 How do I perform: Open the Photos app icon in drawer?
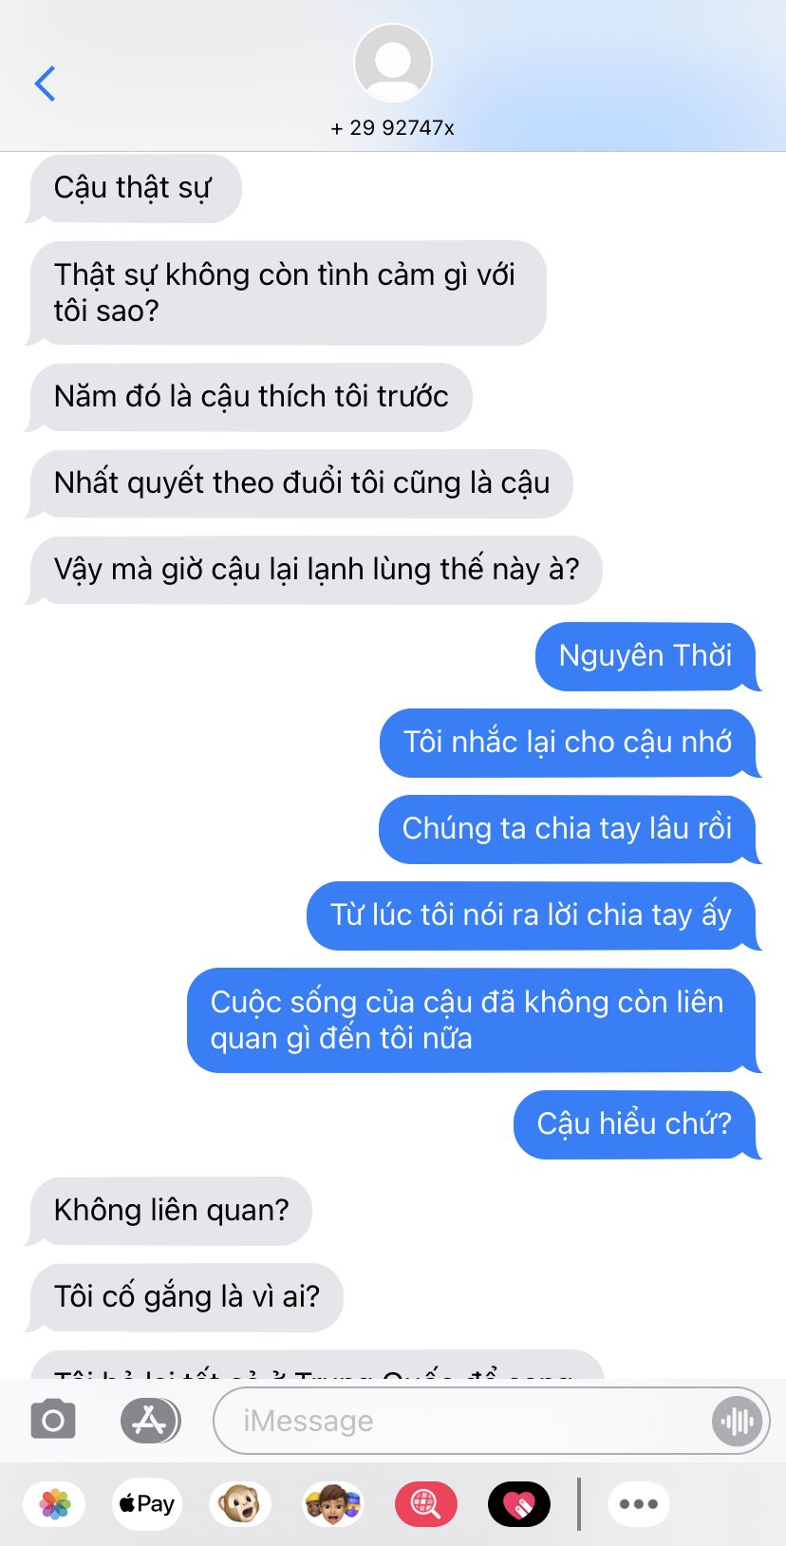click(x=55, y=1504)
